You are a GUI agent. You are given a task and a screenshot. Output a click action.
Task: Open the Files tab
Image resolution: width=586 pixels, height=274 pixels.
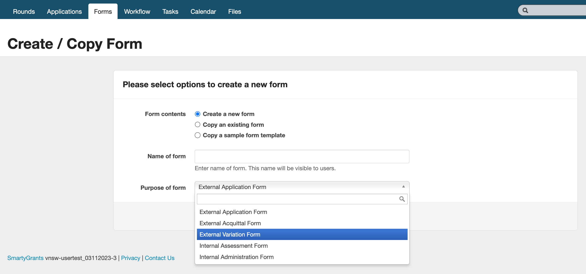coord(234,11)
